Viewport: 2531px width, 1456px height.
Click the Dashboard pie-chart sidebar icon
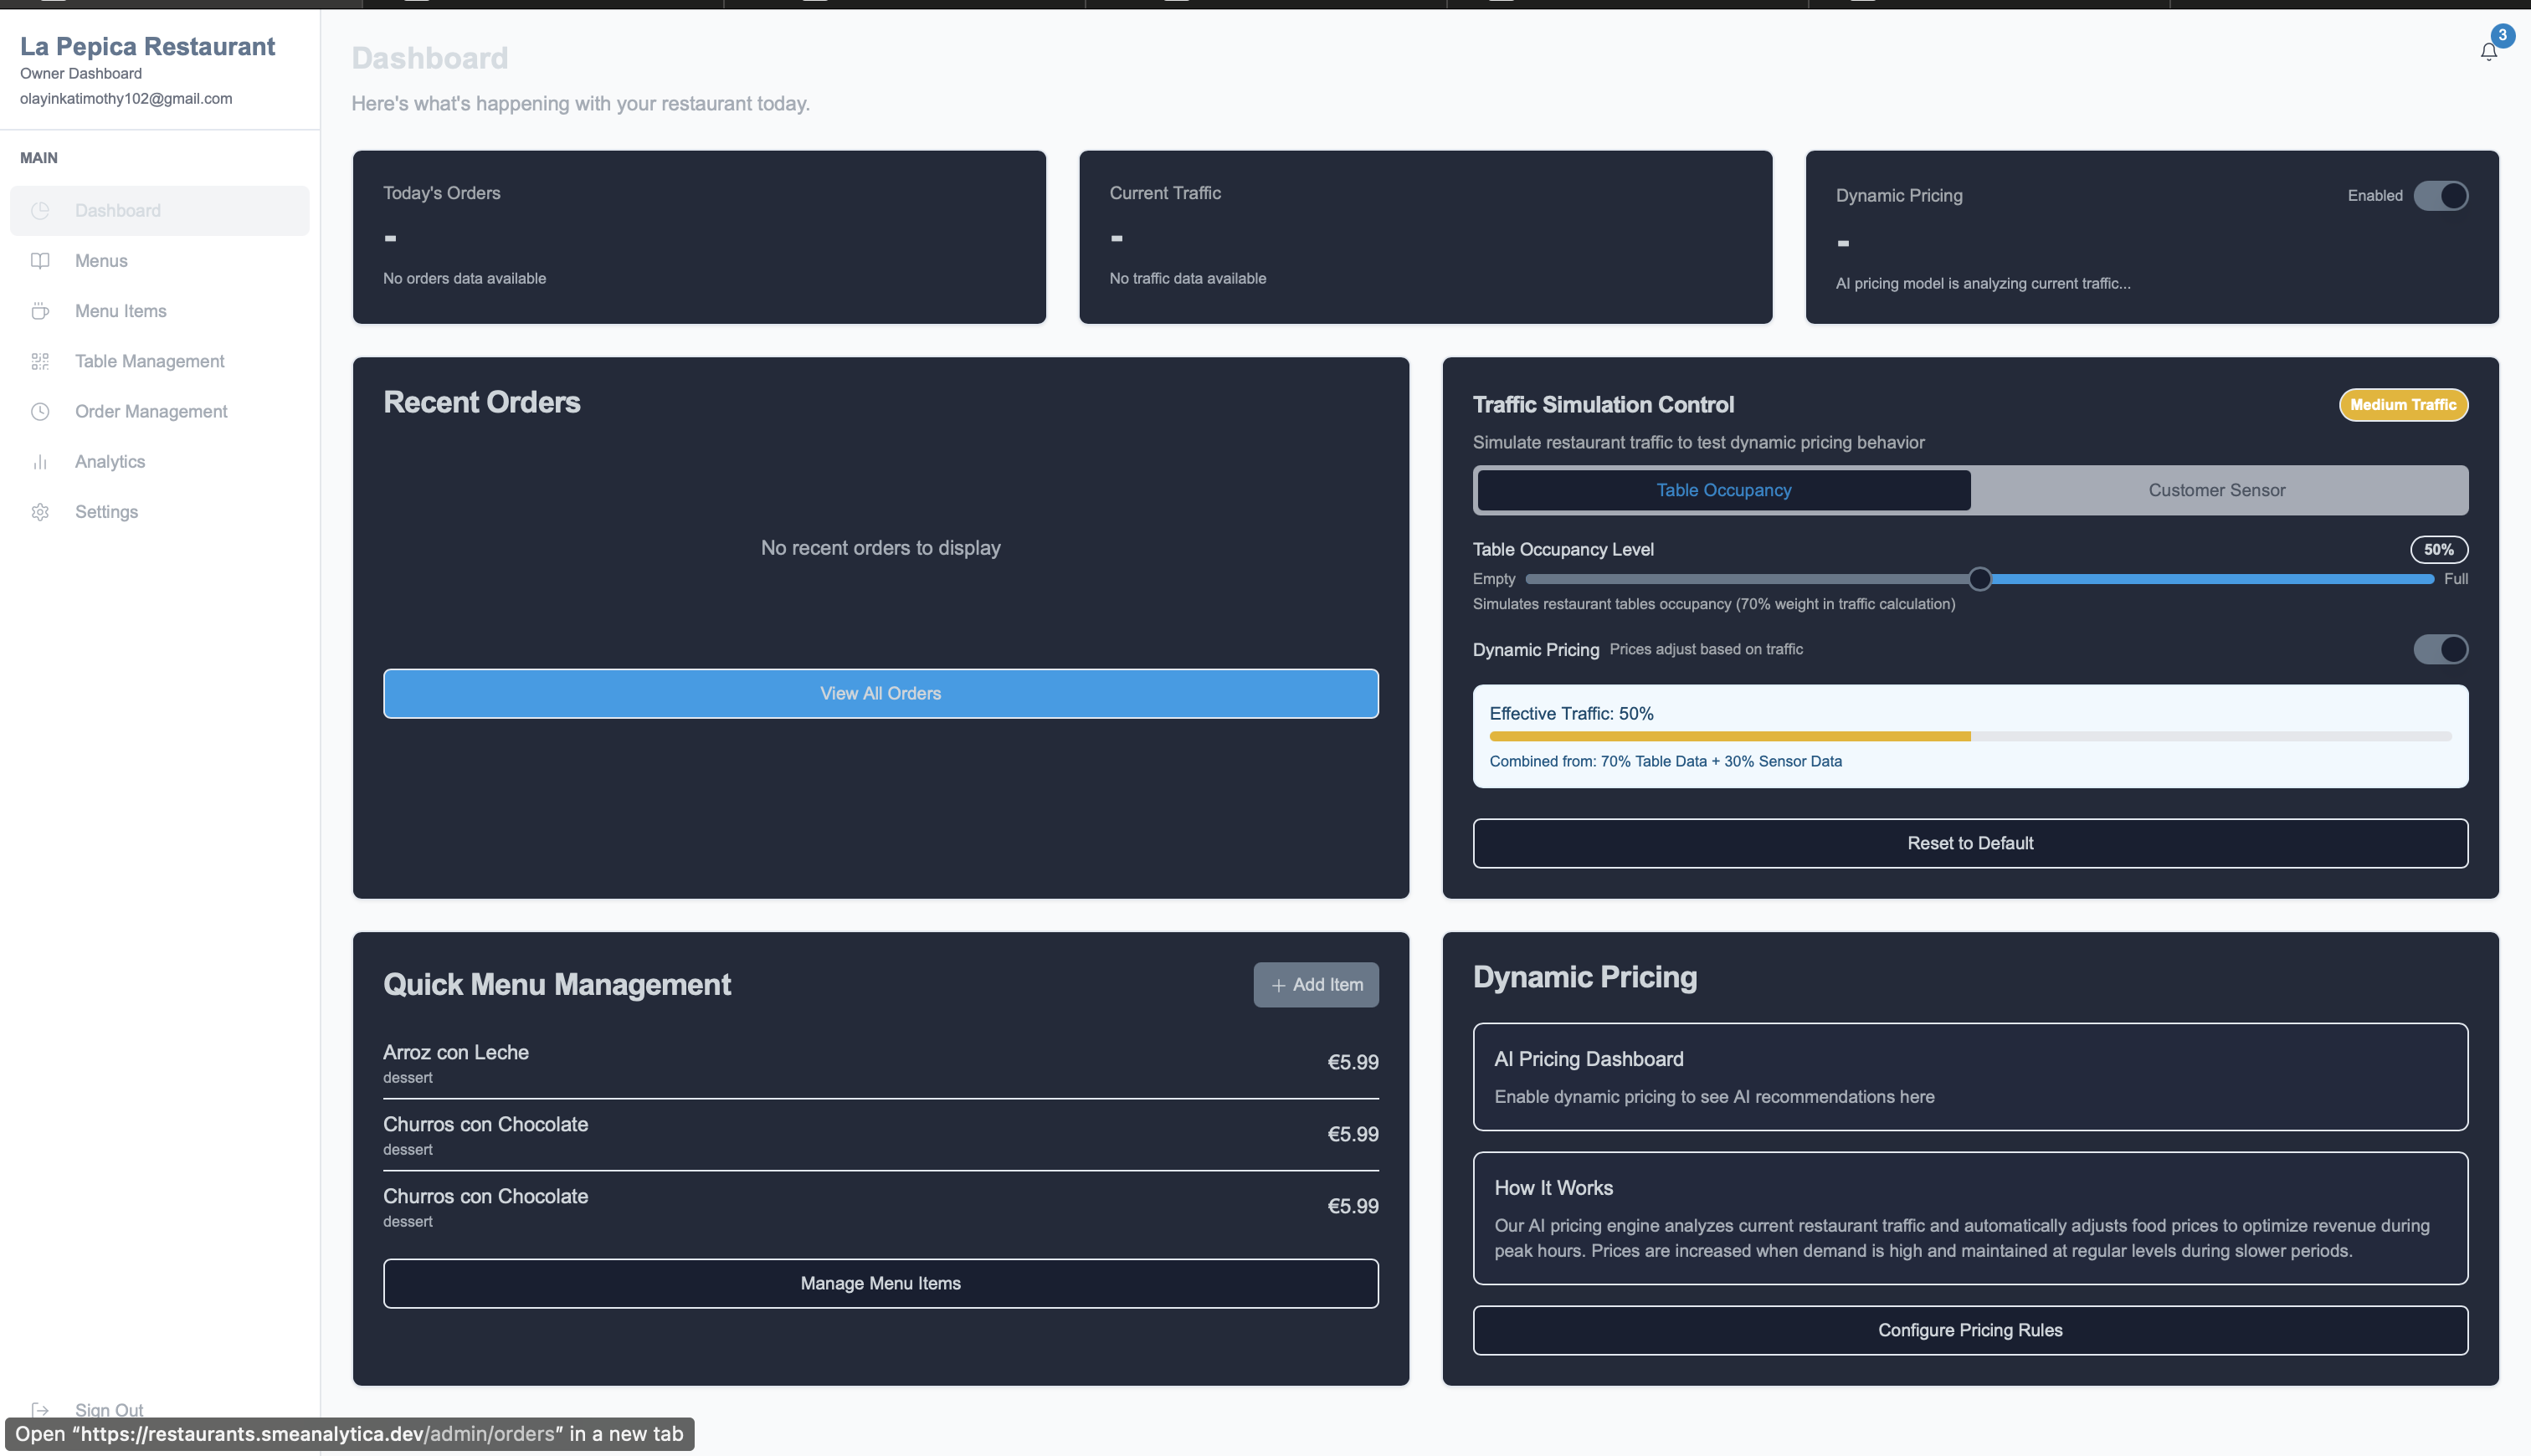click(40, 211)
